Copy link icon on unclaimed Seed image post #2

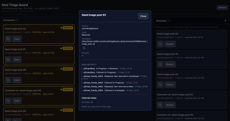(x=8, y=39)
